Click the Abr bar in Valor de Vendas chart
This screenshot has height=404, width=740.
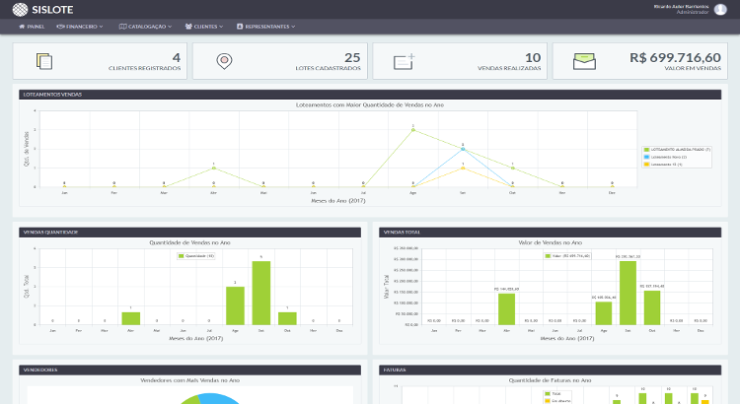click(x=507, y=309)
